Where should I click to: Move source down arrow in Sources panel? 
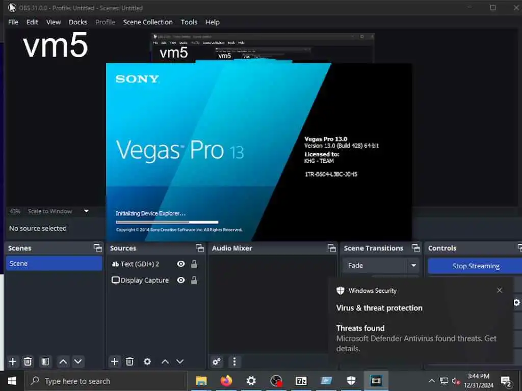pos(180,361)
